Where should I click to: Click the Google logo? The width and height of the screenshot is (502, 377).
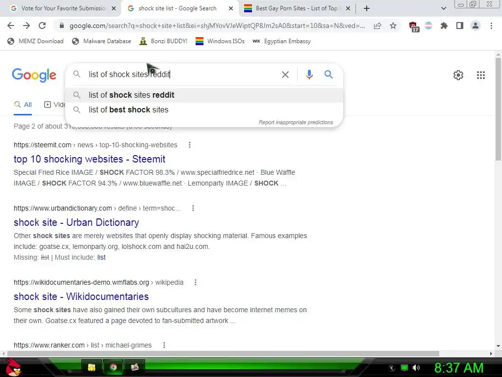point(34,75)
